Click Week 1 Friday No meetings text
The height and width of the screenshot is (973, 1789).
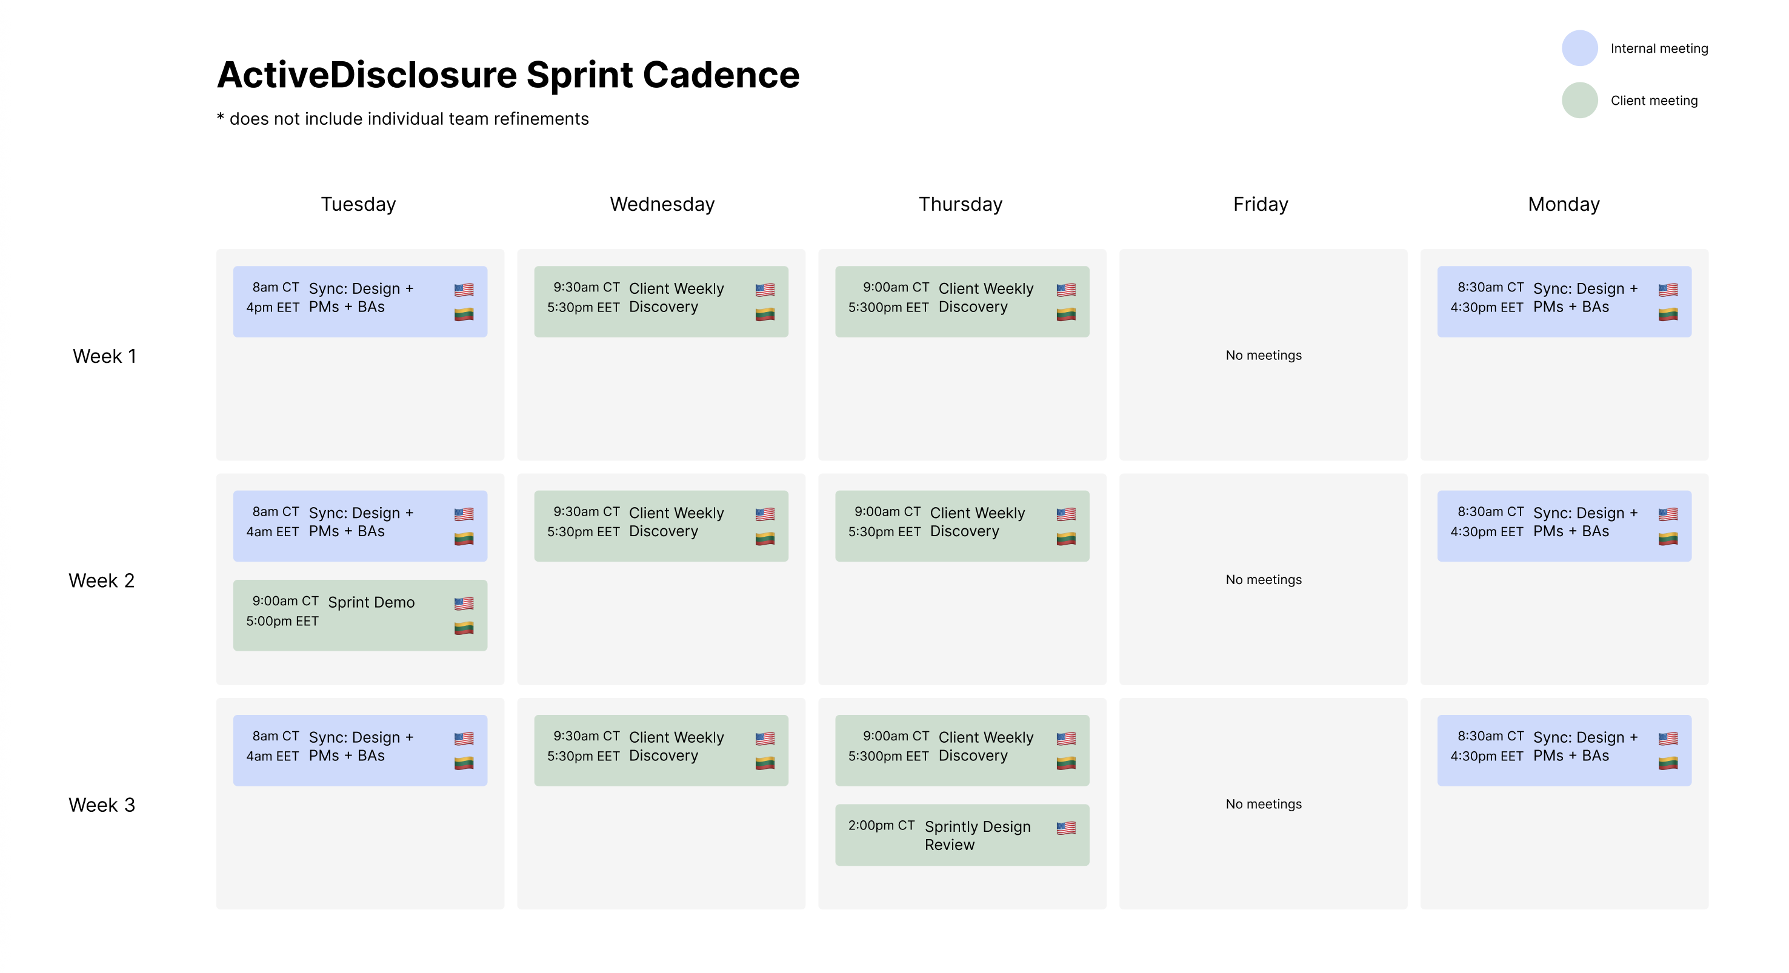point(1264,355)
